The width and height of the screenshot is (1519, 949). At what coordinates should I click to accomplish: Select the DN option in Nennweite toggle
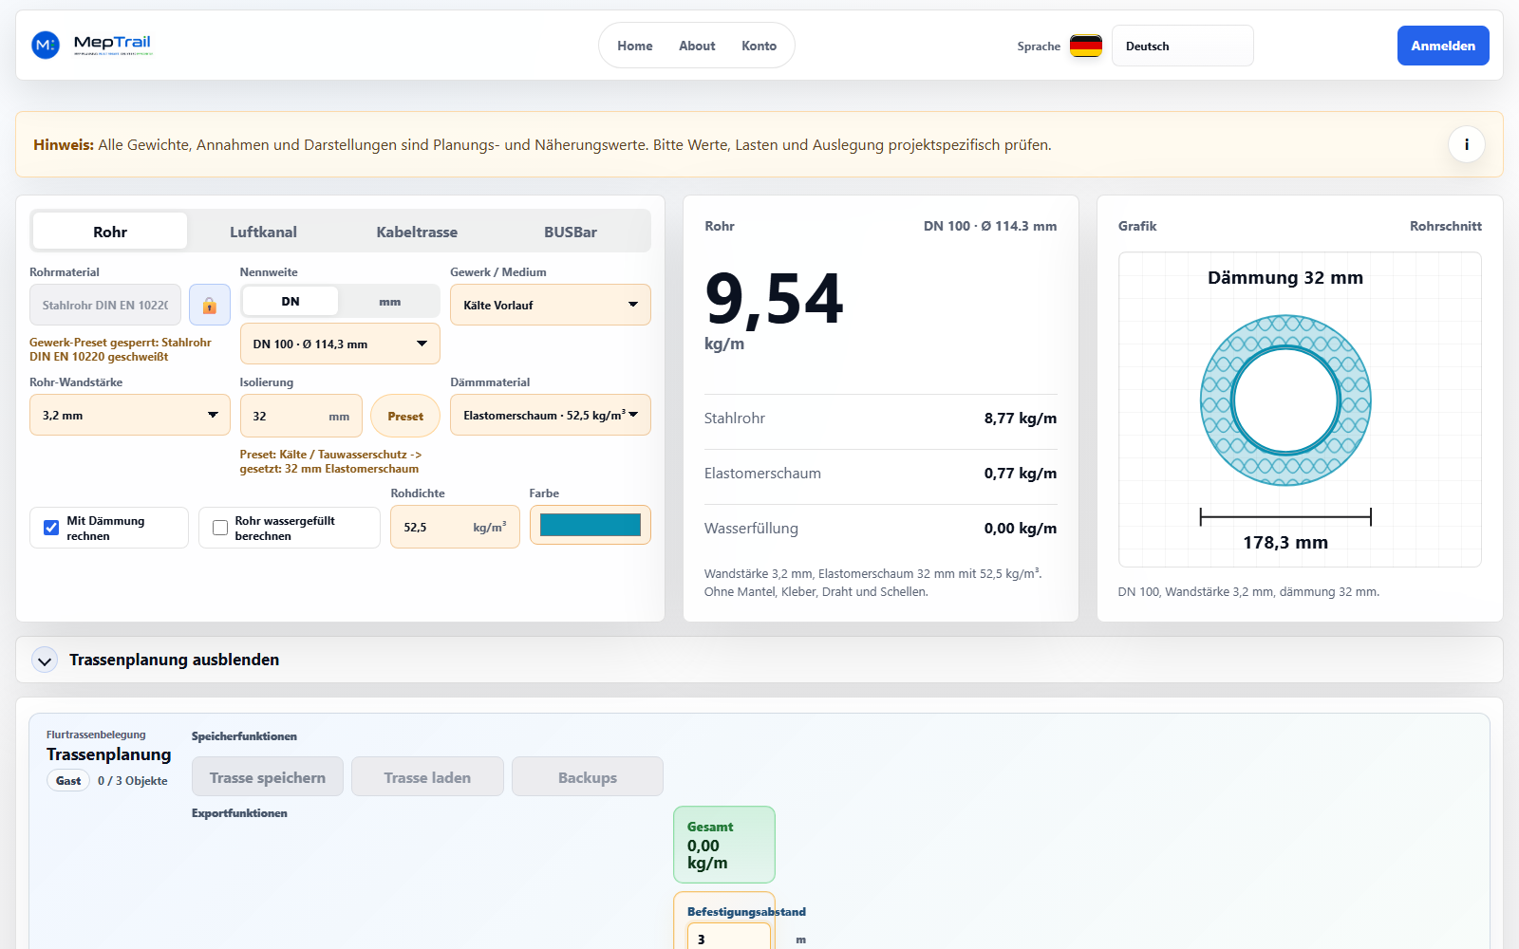tap(291, 302)
